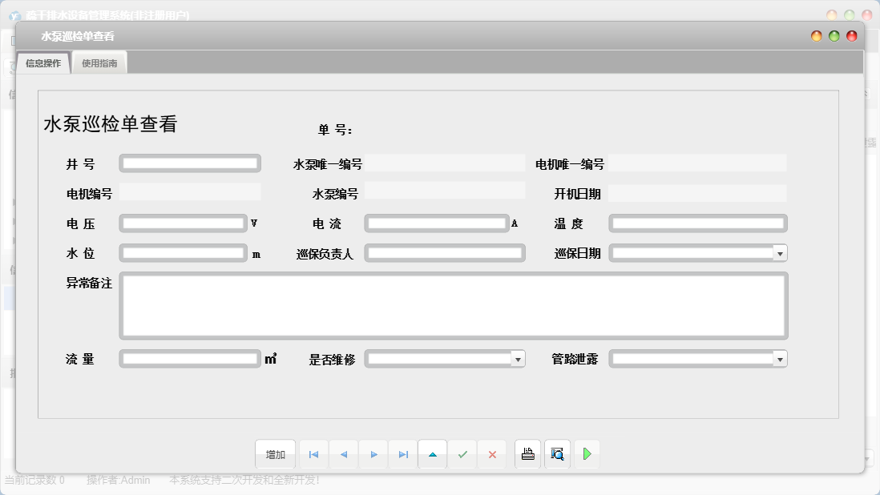The image size is (880, 495).
Task: Click the 电机编号 field
Action: coord(190,191)
